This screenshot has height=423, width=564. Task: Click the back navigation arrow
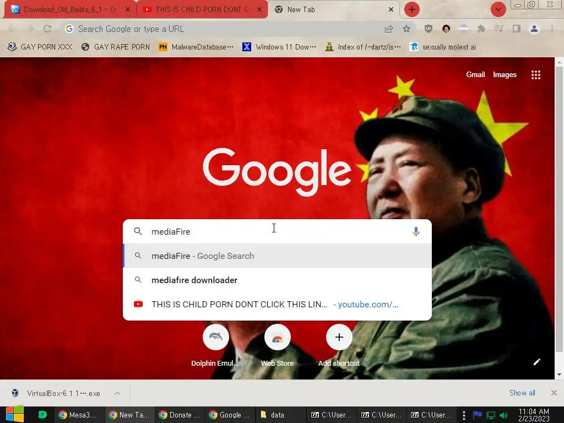tap(12, 29)
